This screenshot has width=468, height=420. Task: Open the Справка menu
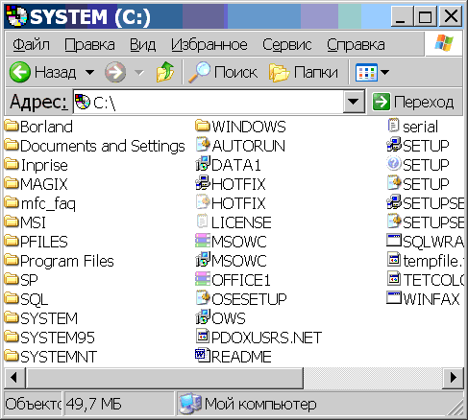pyautogui.click(x=356, y=45)
